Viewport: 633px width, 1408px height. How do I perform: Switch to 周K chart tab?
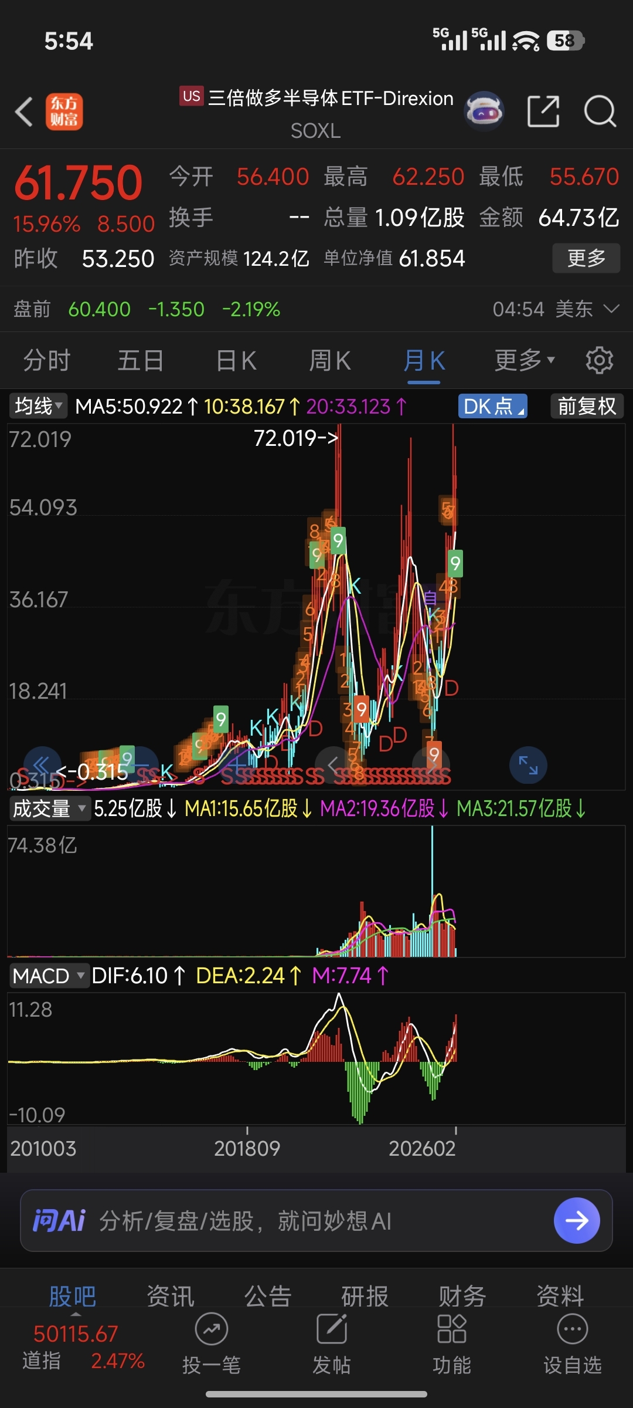click(x=330, y=360)
